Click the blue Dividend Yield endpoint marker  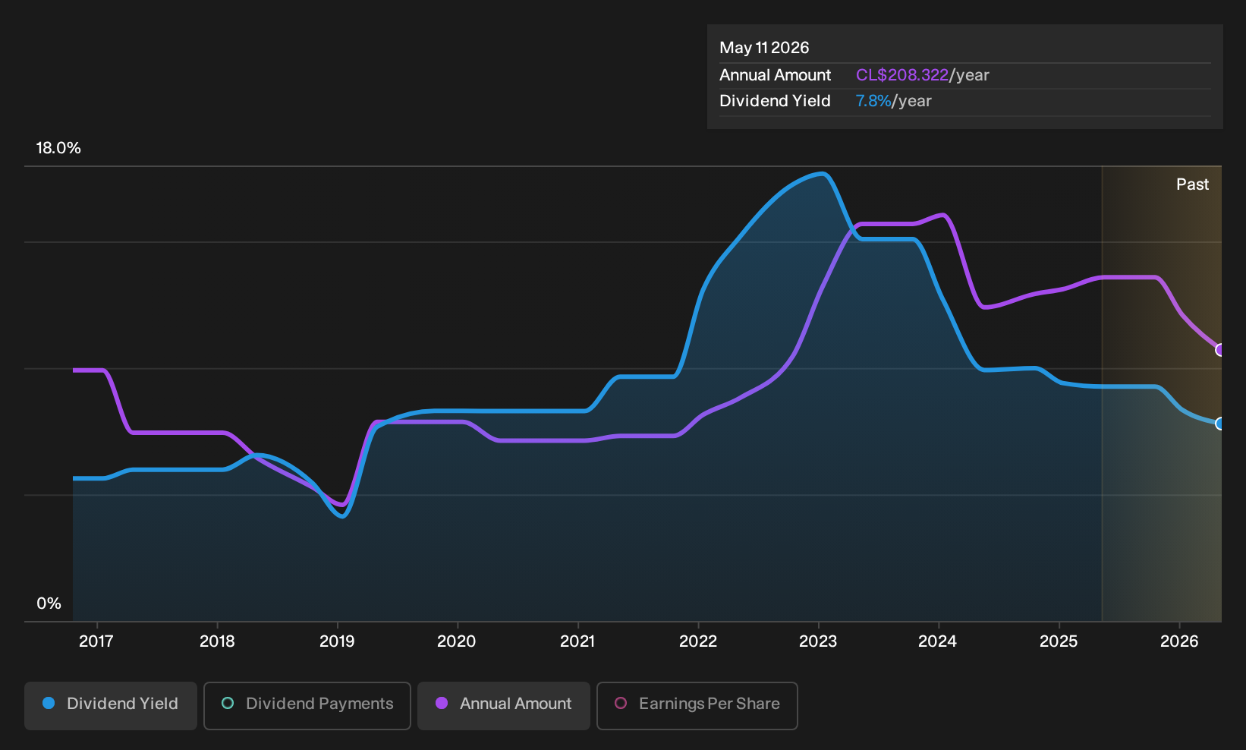tap(1220, 424)
